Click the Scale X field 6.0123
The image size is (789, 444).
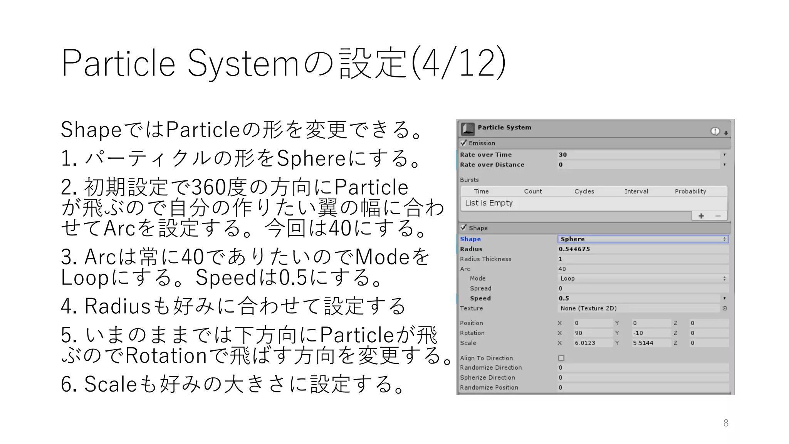(x=593, y=343)
